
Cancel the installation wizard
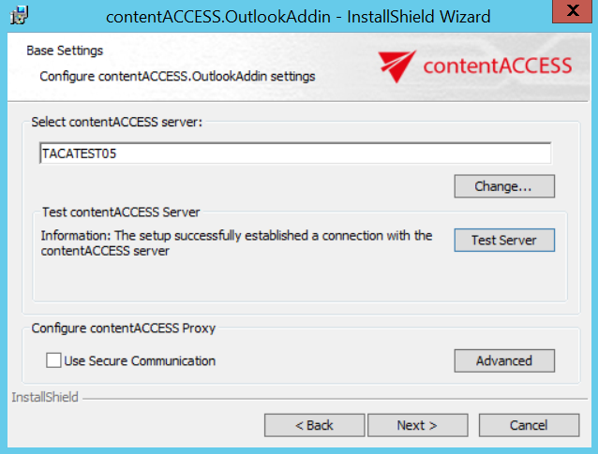528,425
